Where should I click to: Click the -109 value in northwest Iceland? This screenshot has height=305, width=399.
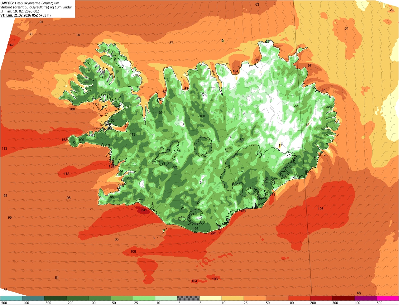click(x=159, y=113)
